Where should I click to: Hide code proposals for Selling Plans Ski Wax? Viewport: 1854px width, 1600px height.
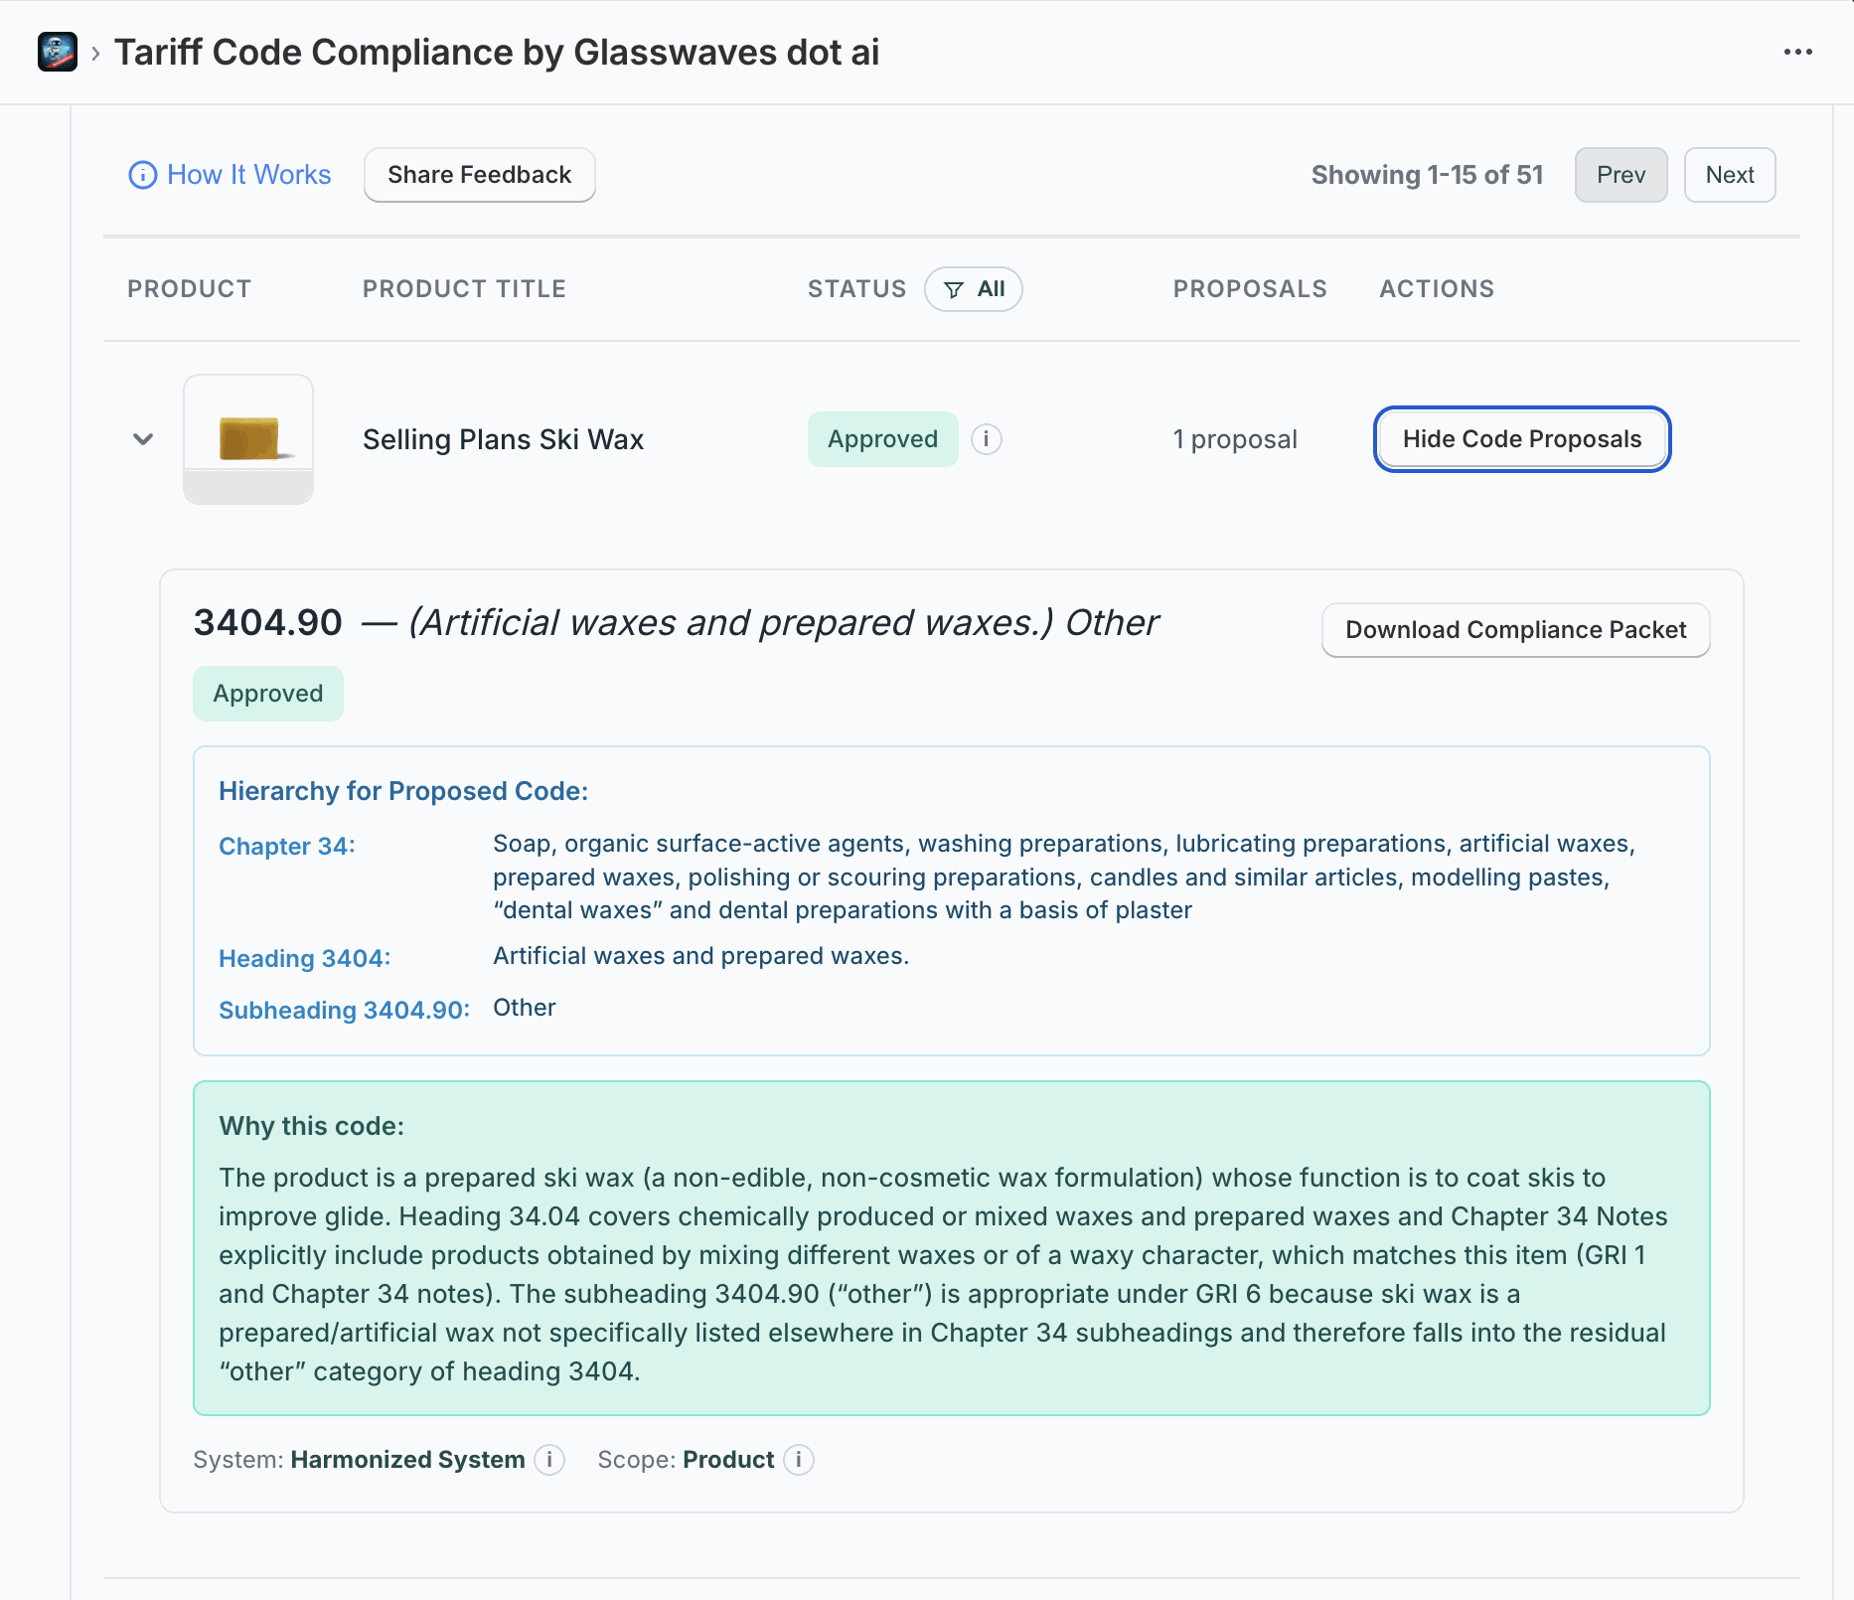pyautogui.click(x=1521, y=438)
